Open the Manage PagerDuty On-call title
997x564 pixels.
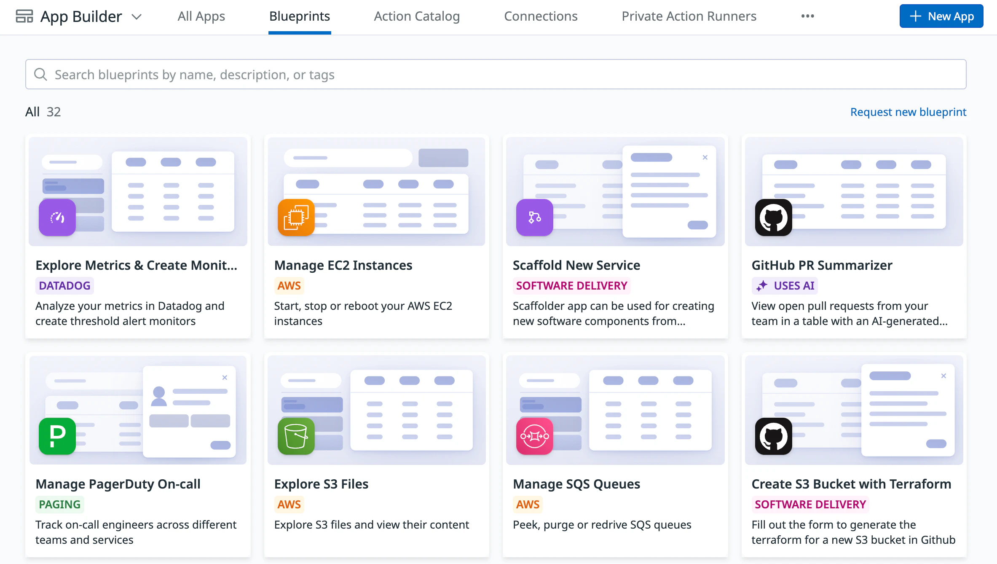tap(118, 484)
